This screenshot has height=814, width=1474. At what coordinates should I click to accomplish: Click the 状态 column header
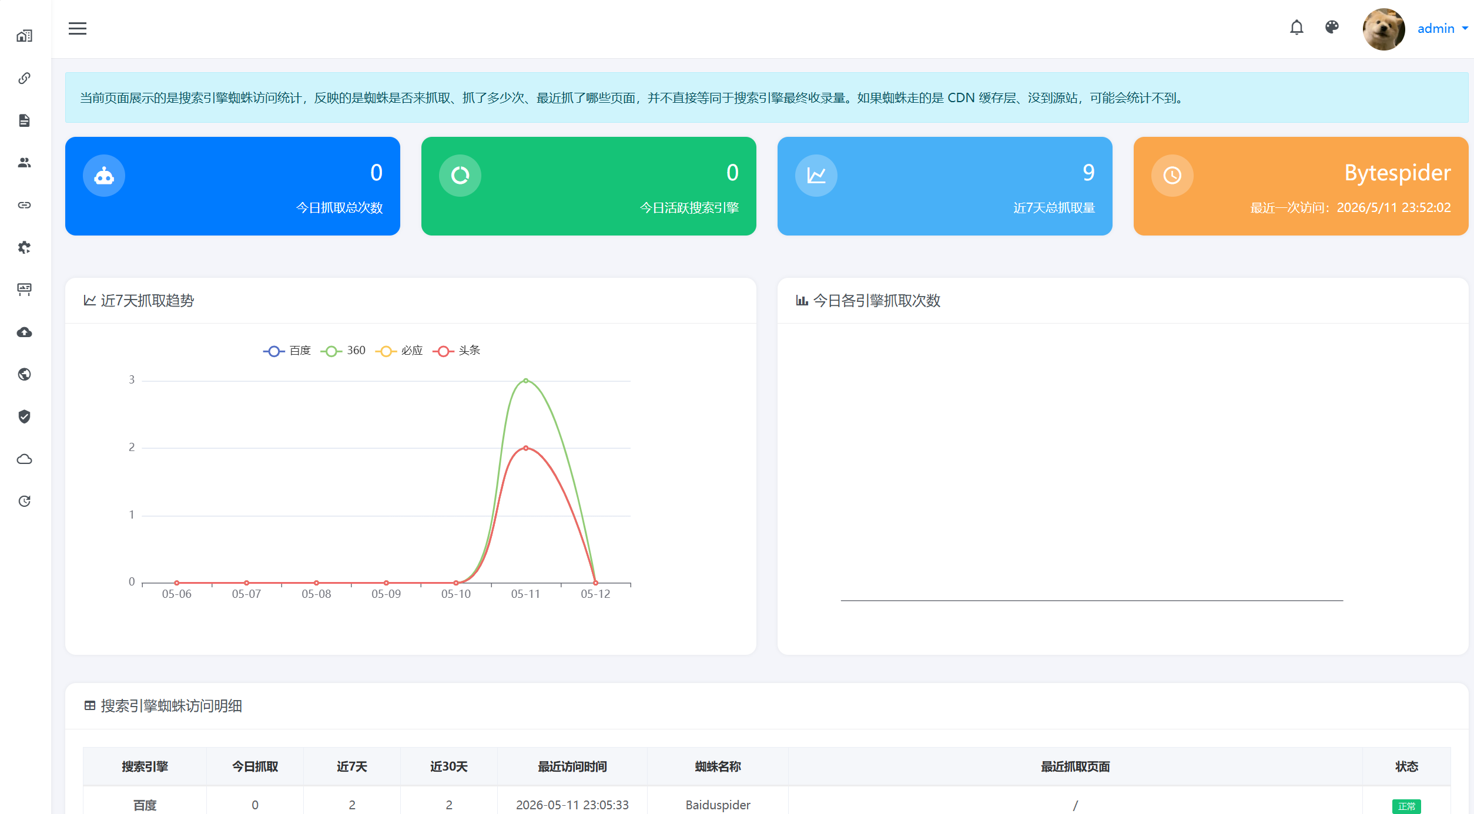[x=1406, y=766]
